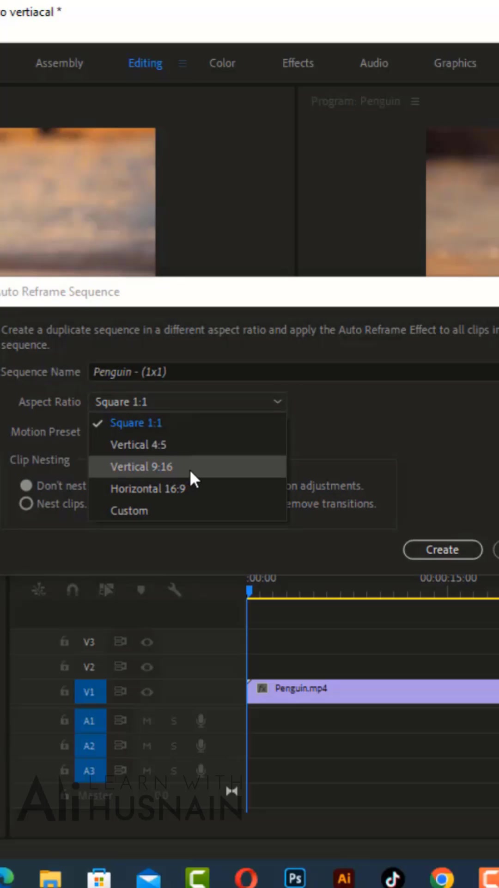This screenshot has height=888, width=499.
Task: Hide V1 track output eye
Action: tap(147, 692)
